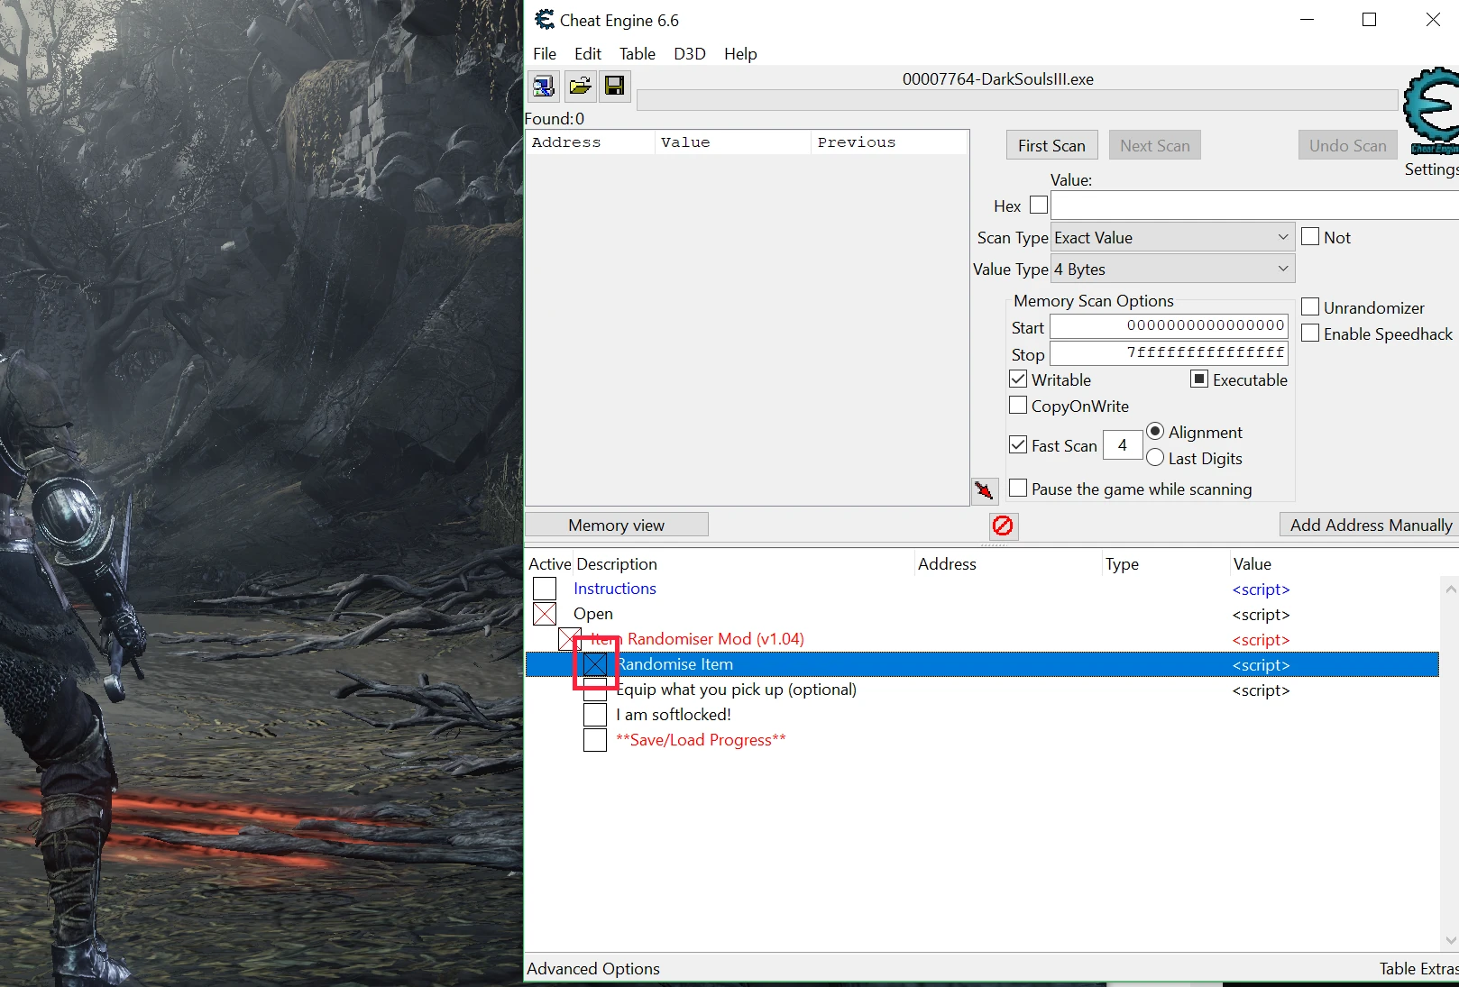Toggle the Enable Speedhack checkbox
Viewport: 1459px width, 987px height.
pos(1310,334)
